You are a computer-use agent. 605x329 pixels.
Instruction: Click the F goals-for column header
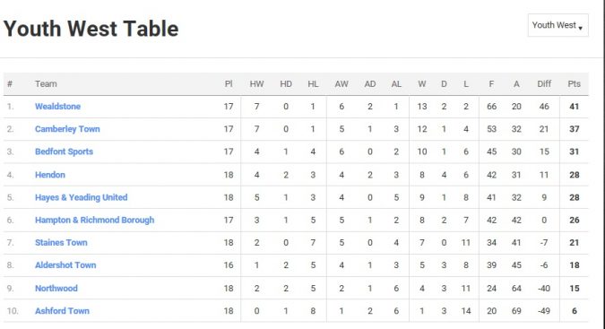point(491,84)
